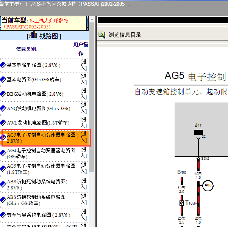Click book icon of highlighted AG5 2.8V6 row
This screenshot has width=228, height=227.
3,137
